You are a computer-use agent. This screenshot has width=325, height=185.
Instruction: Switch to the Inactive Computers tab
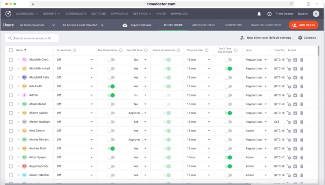[266, 25]
